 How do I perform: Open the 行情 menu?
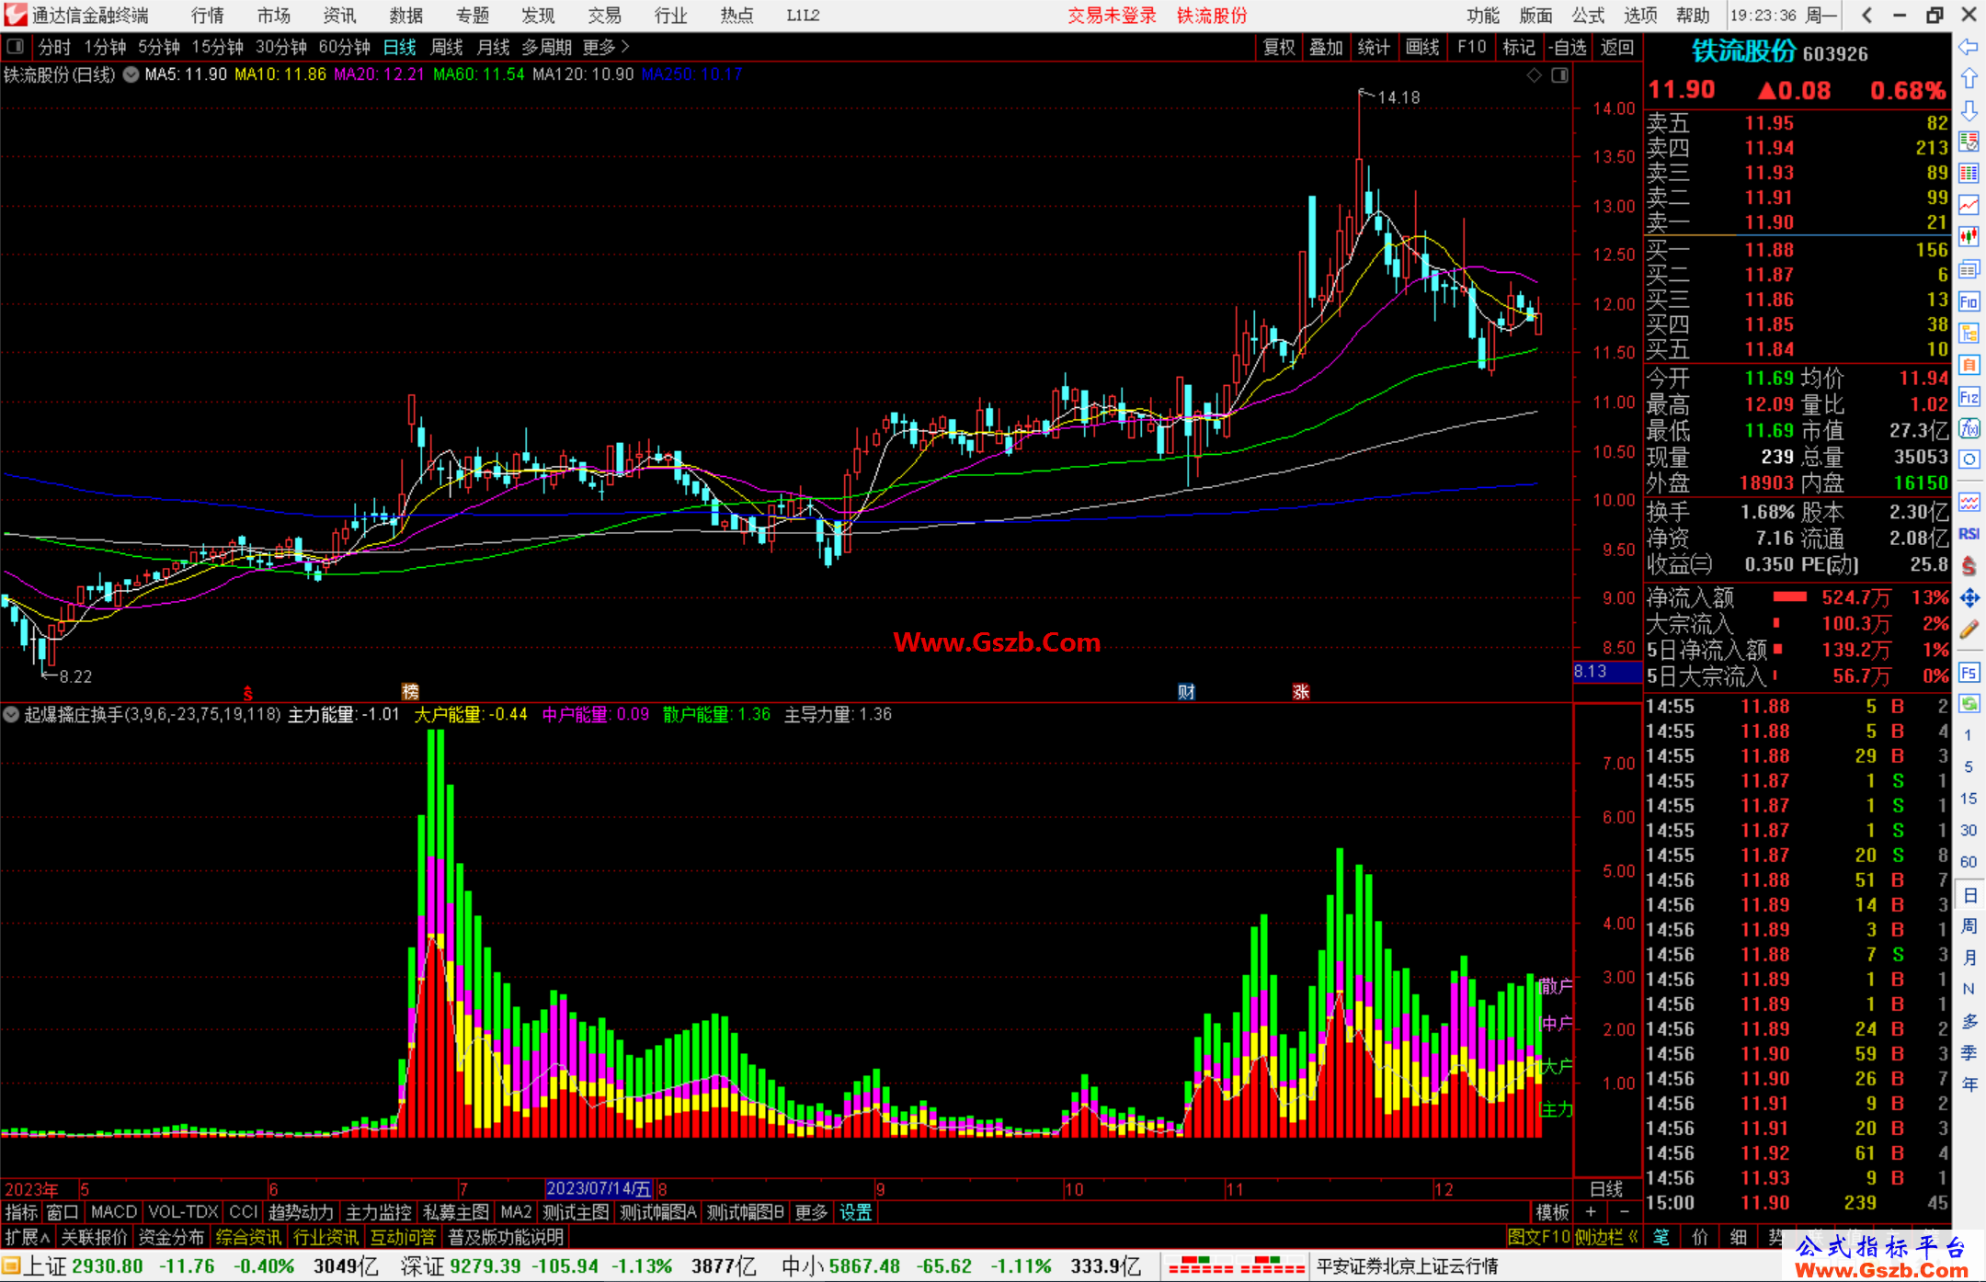208,16
